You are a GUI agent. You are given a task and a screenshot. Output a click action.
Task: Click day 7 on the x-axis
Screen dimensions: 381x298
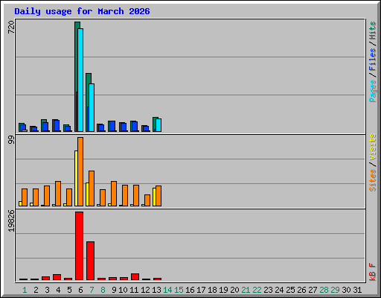coord(92,290)
